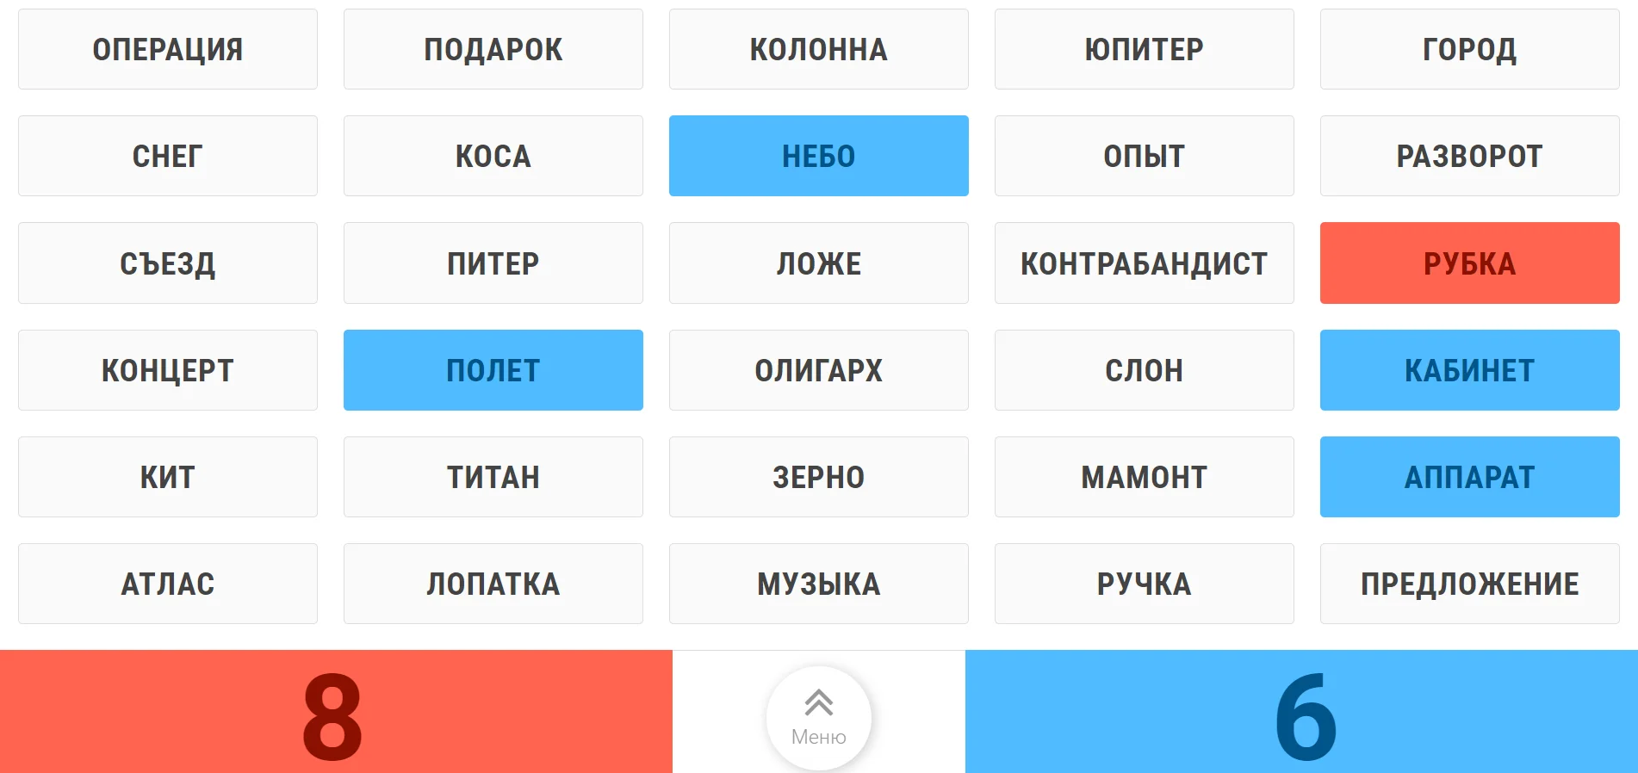Click the card АППАРАТ
The image size is (1638, 773).
[1468, 476]
